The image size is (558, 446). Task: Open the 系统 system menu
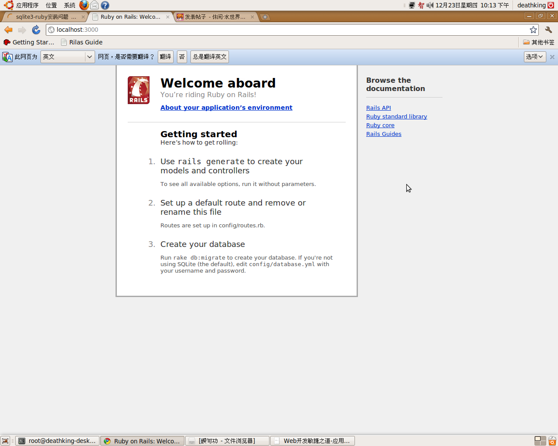coord(70,5)
